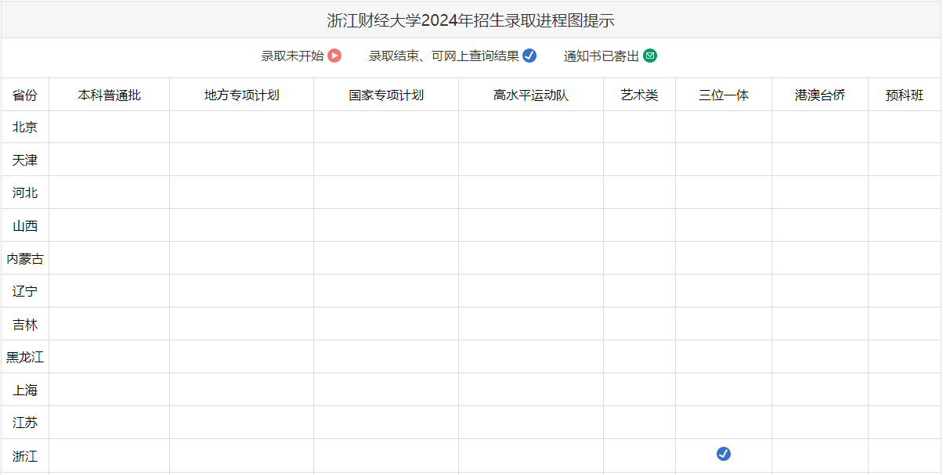Click the 高水平运动队 column header

(x=530, y=95)
